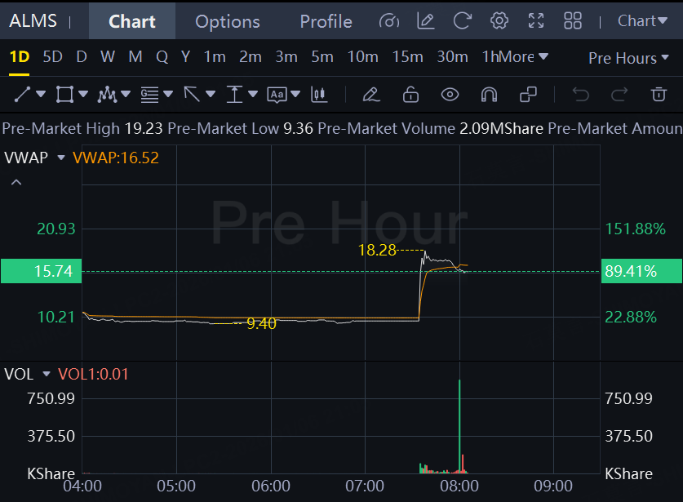Click the candlestick indicator tool icon

point(319,94)
